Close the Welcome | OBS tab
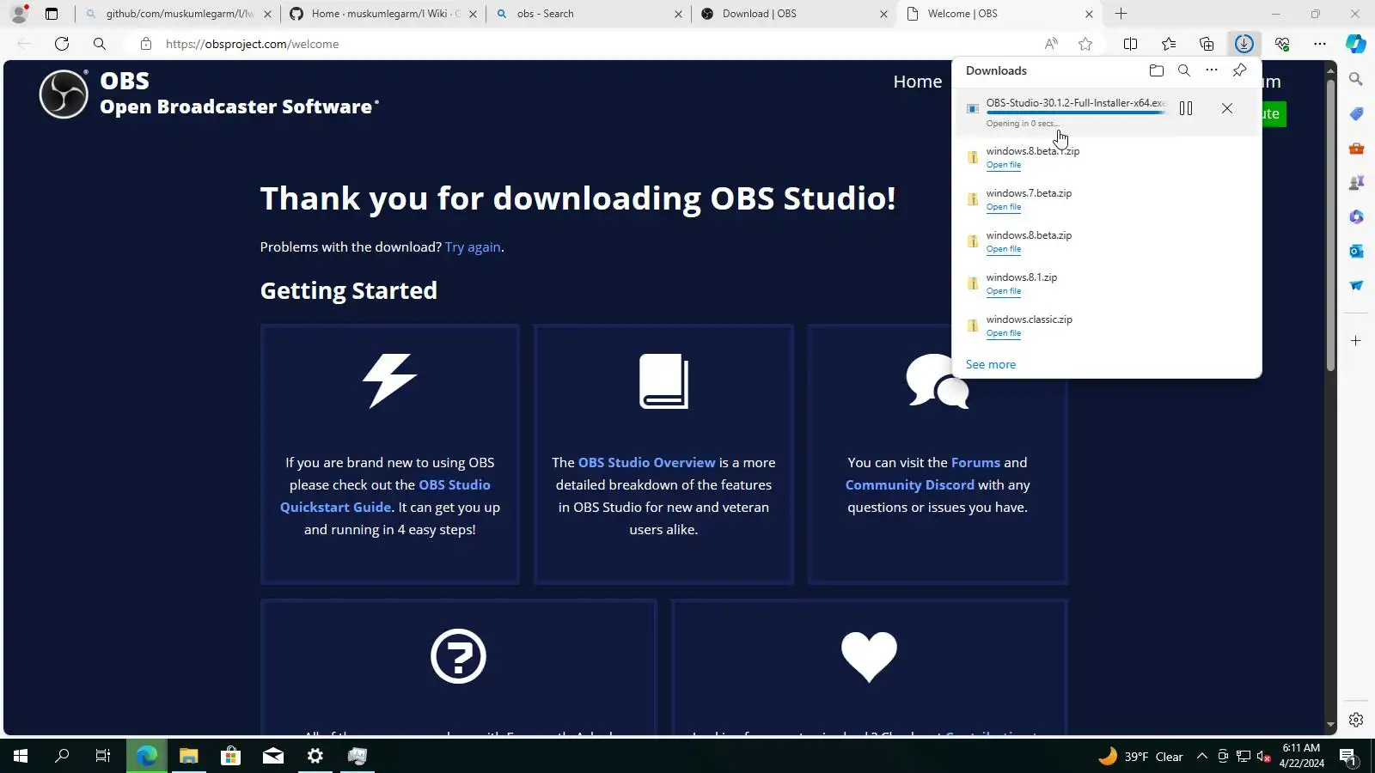This screenshot has width=1375, height=773. [x=1089, y=14]
